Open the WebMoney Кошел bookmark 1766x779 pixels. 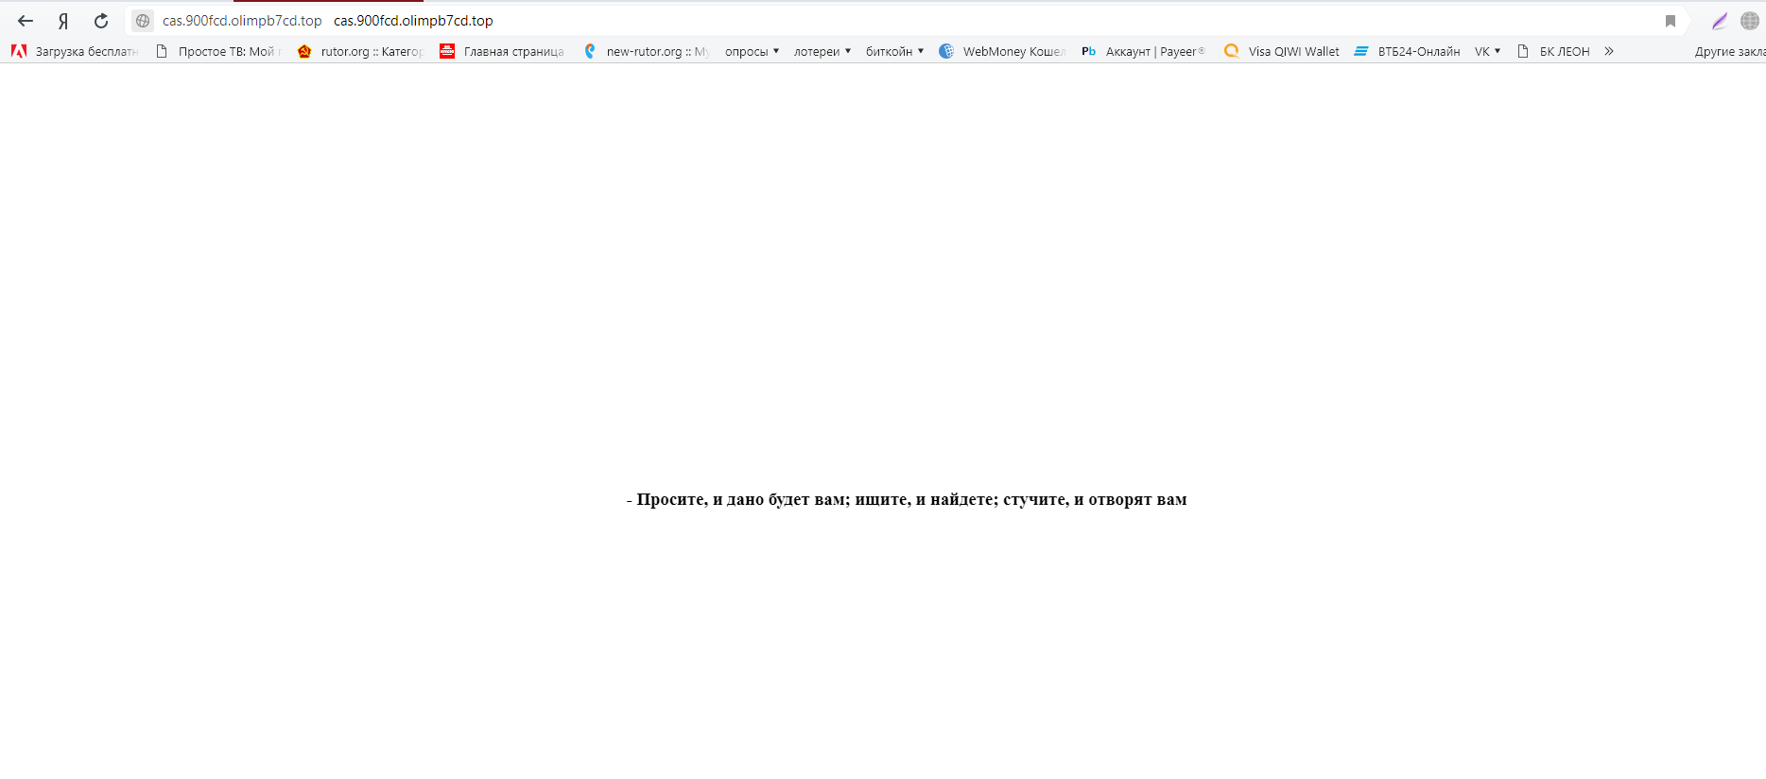pyautogui.click(x=1002, y=51)
